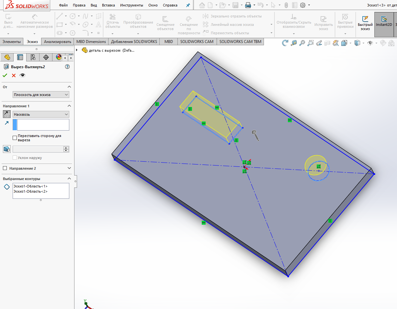397x309 pixels.
Task: Click the Home icon in the toolbar
Action: point(202,5)
